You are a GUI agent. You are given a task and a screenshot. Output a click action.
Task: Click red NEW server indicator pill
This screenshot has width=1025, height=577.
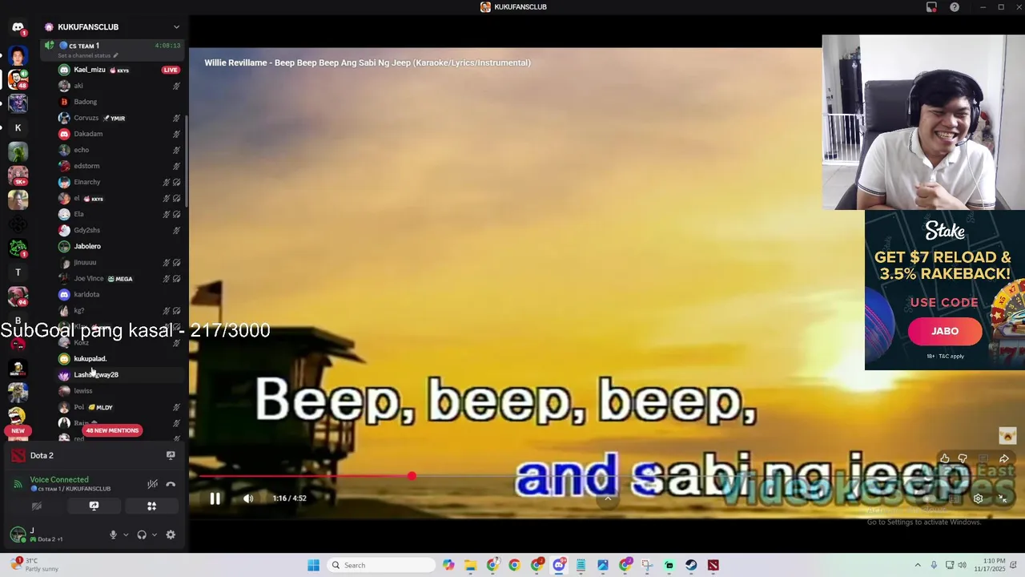tap(18, 430)
